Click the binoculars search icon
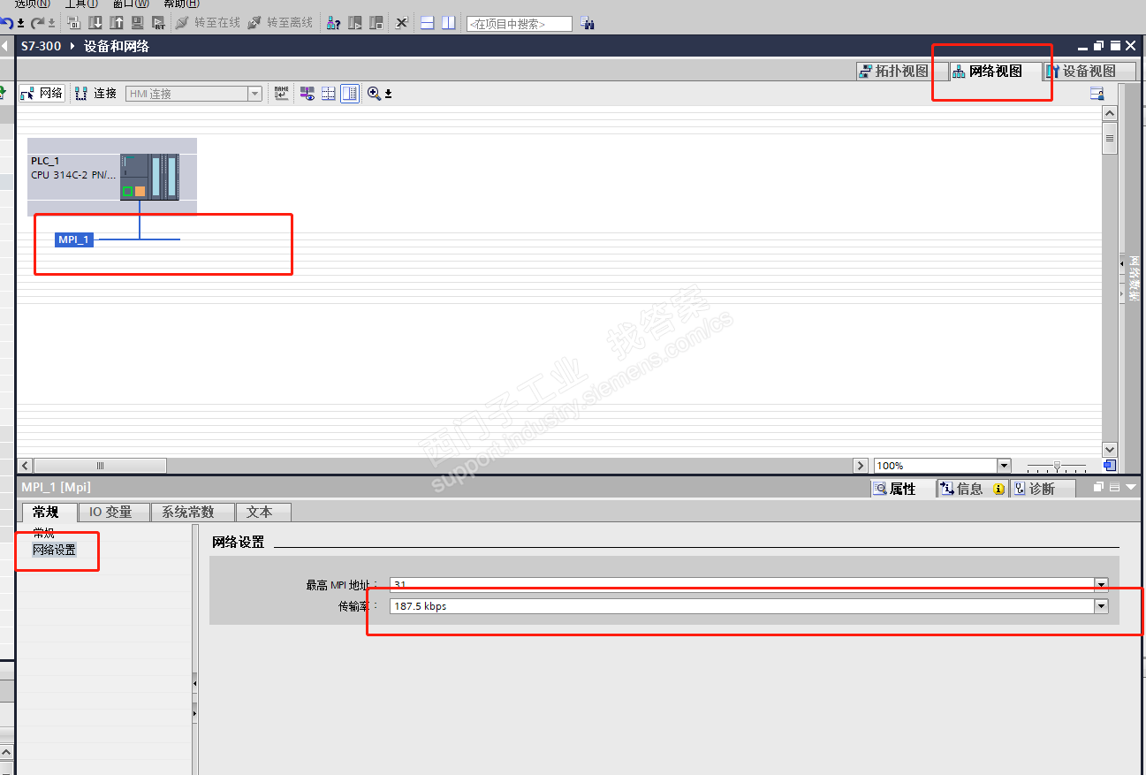The width and height of the screenshot is (1146, 775). tap(588, 24)
